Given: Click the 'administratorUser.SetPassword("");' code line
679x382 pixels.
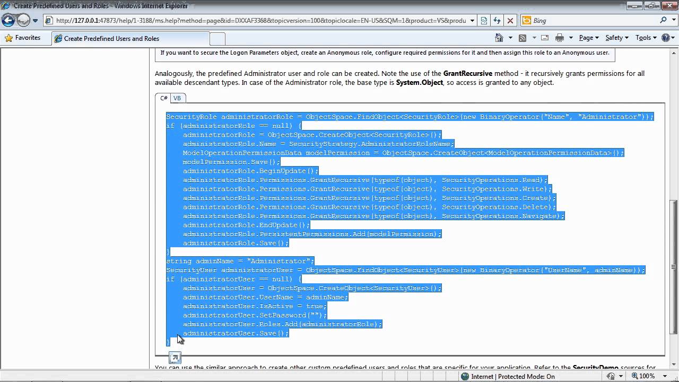Looking at the screenshot, I should coord(255,315).
